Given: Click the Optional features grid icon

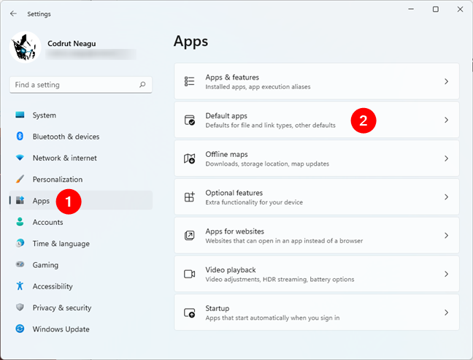Looking at the screenshot, I should pos(190,197).
